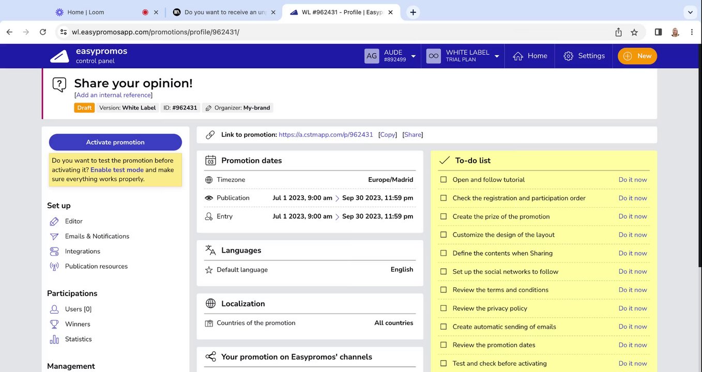Screen dimensions: 702x372
Task: Expand the WHITE LABEL trial plan dropdown
Action: [496, 56]
